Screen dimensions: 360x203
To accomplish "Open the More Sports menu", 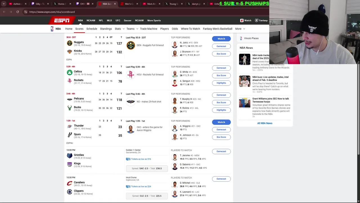I will click(x=154, y=20).
